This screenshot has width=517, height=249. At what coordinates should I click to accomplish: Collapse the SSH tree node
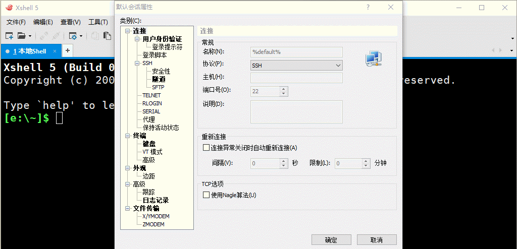pyautogui.click(x=137, y=63)
